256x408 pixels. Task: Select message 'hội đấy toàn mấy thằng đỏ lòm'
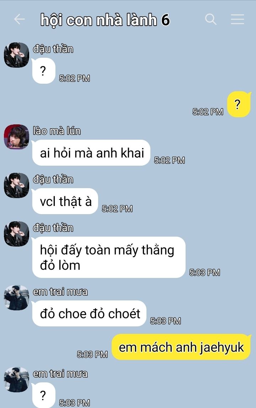tap(109, 257)
